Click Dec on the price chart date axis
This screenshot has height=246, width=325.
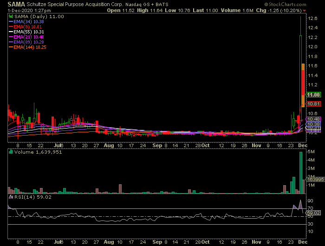coord(303,145)
